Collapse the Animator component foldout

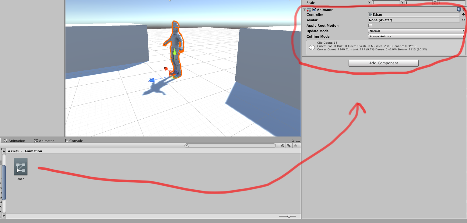pos(304,10)
